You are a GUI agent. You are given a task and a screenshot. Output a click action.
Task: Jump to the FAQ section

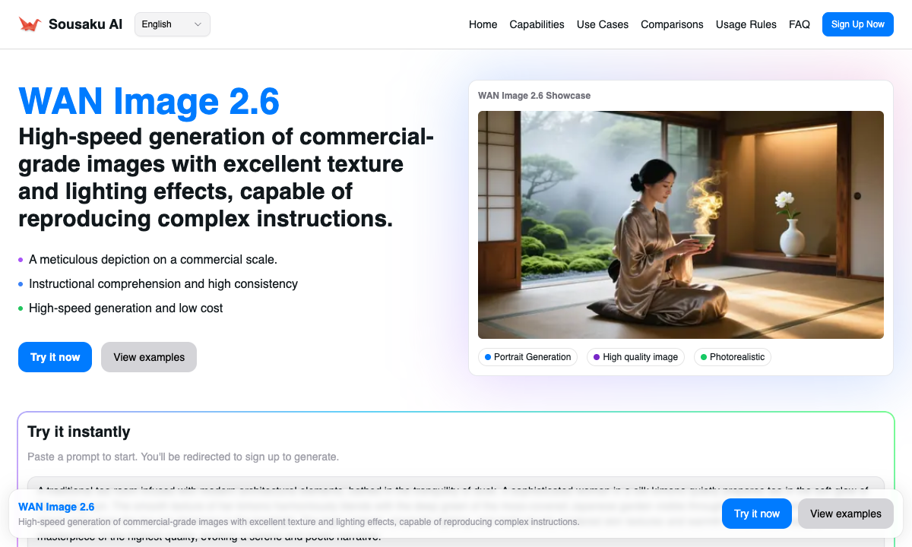[x=799, y=24]
